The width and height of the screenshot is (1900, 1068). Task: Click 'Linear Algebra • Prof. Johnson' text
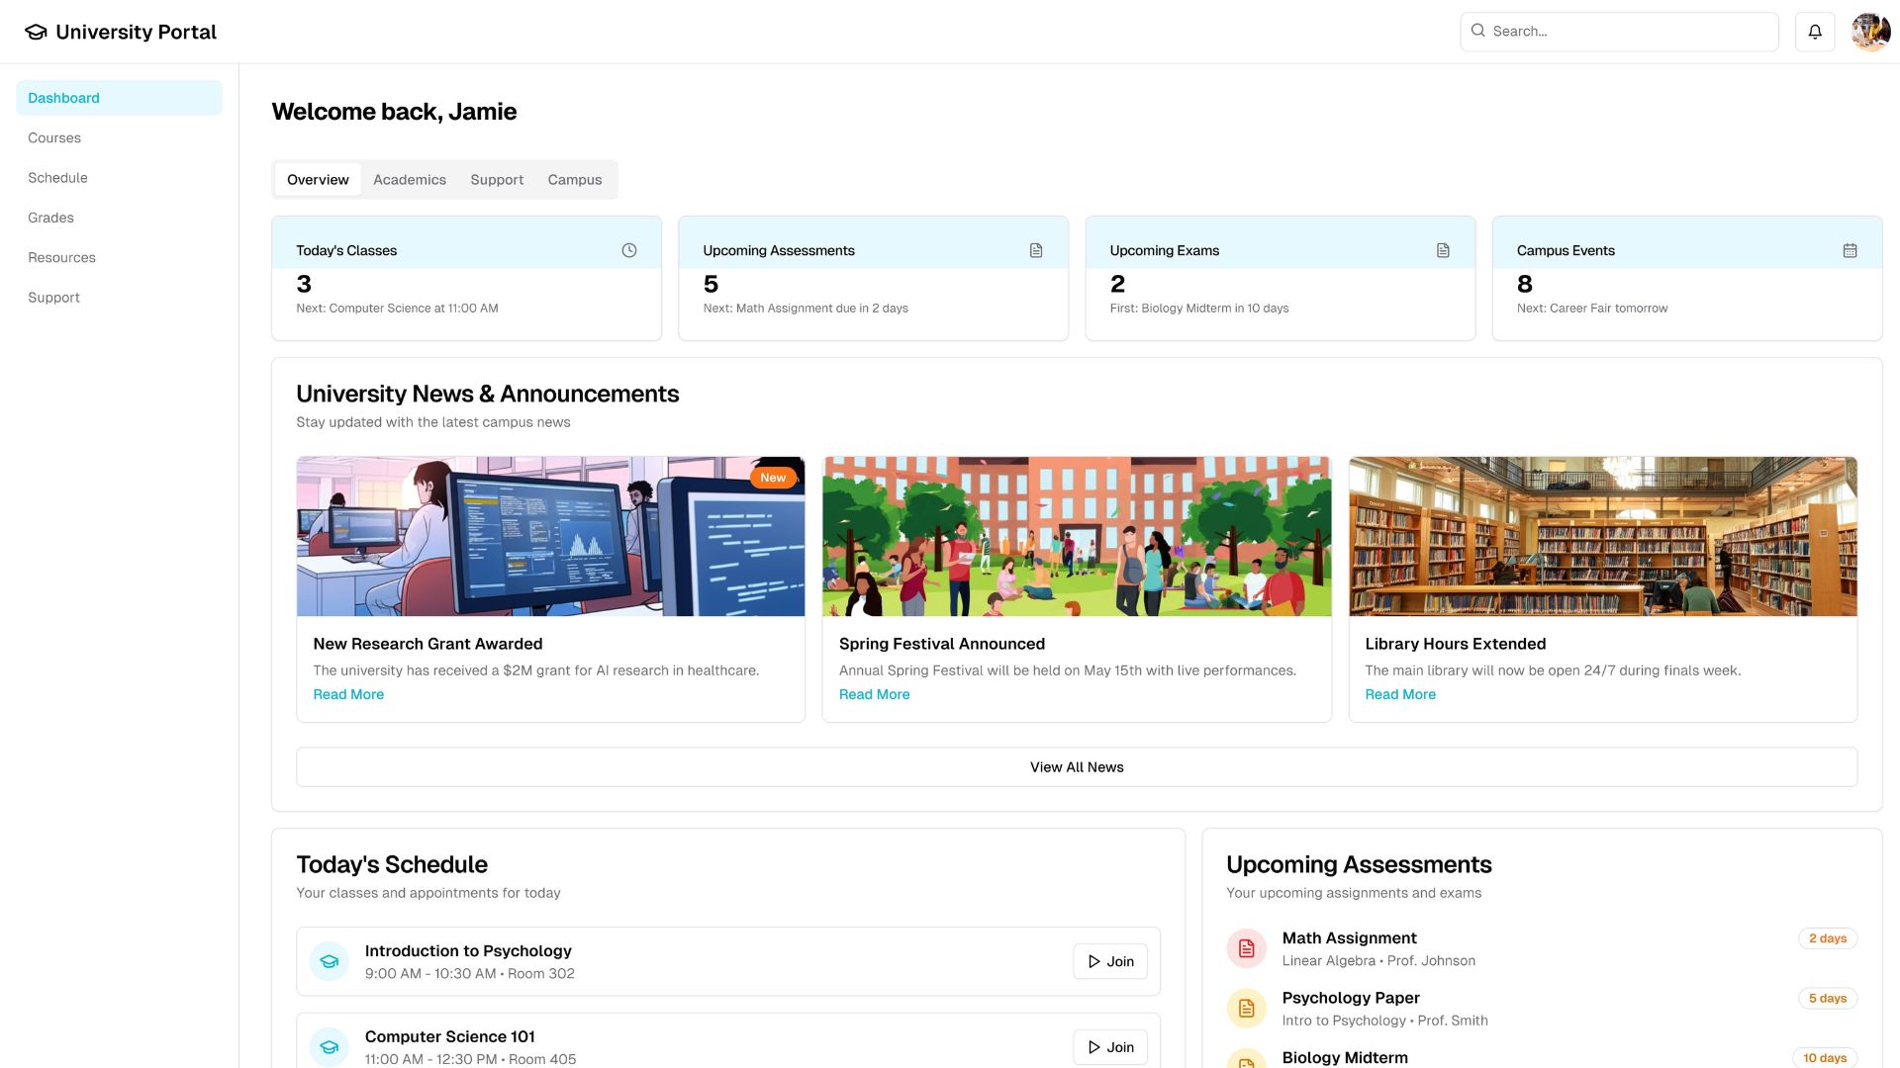pyautogui.click(x=1378, y=961)
